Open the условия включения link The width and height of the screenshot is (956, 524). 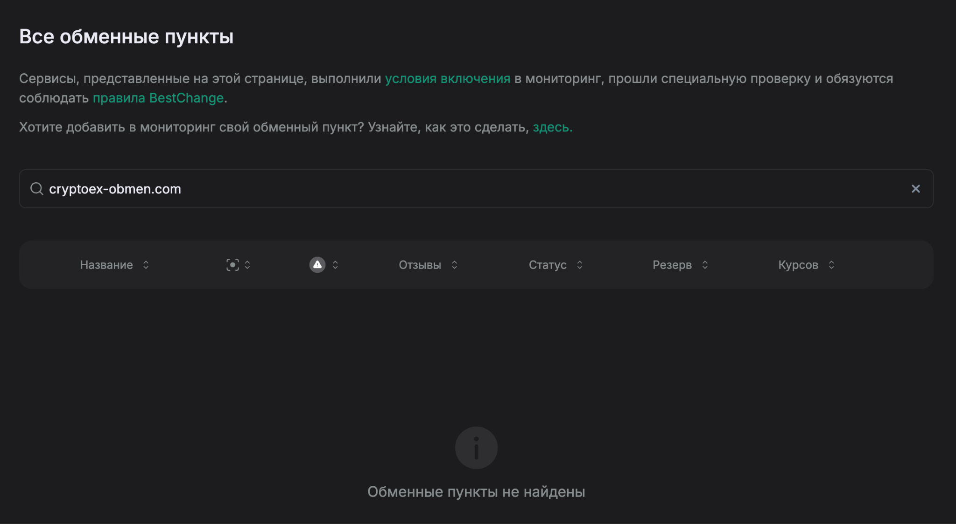[447, 79]
